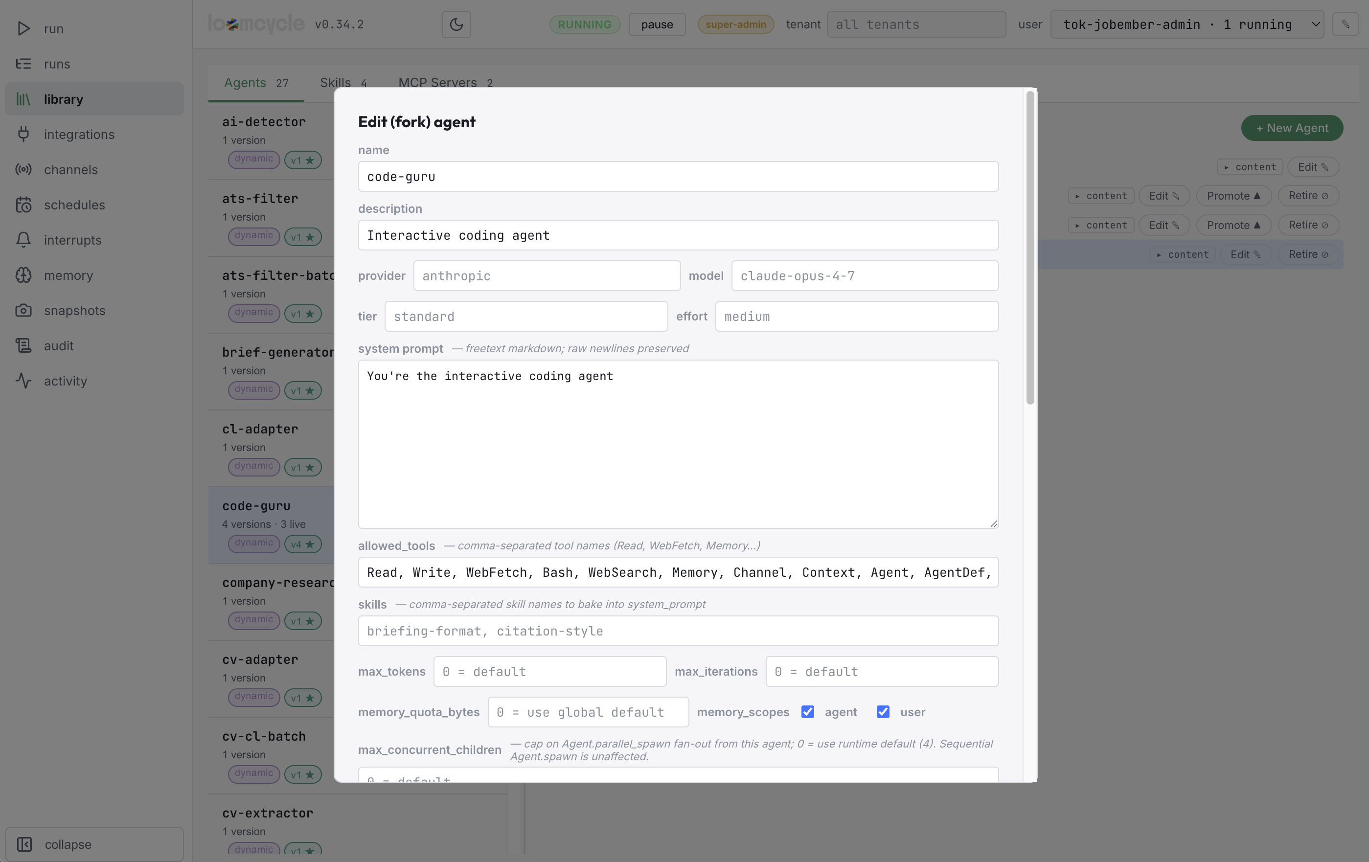Focus the effort field
The height and width of the screenshot is (862, 1369).
coord(857,316)
